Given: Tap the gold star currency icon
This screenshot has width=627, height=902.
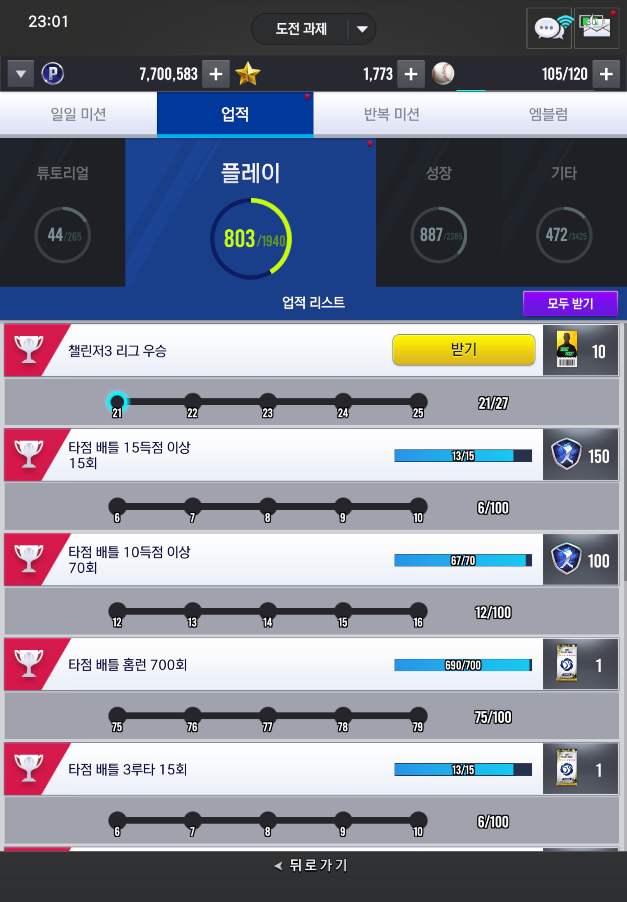Looking at the screenshot, I should click(247, 74).
